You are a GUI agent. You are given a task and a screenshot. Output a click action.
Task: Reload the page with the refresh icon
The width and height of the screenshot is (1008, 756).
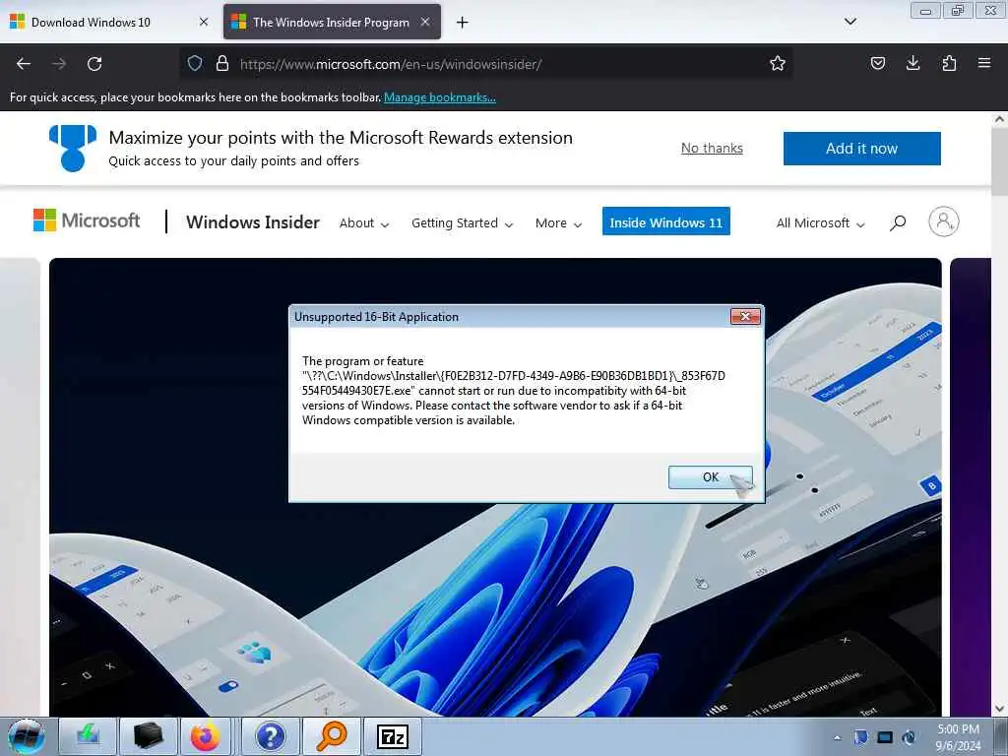94,64
